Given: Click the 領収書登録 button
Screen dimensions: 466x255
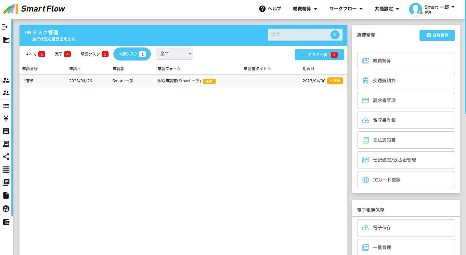Looking at the screenshot, I should [x=406, y=120].
